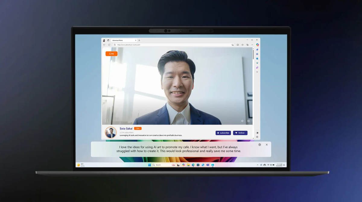Image resolution: width=362 pixels, height=202 pixels.
Task: Show hidden icons in system tray
Action: [257, 165]
